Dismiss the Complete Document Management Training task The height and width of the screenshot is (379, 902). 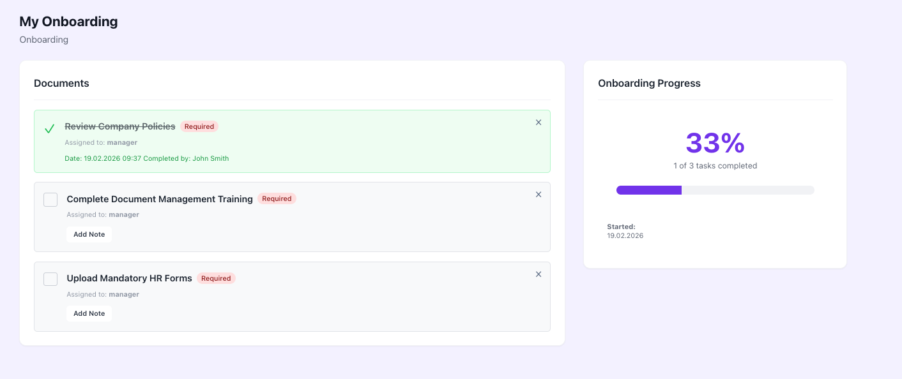click(x=539, y=195)
